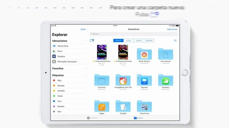229x128 pixels.
Task: Select the Verde tag row
Action: point(69,96)
